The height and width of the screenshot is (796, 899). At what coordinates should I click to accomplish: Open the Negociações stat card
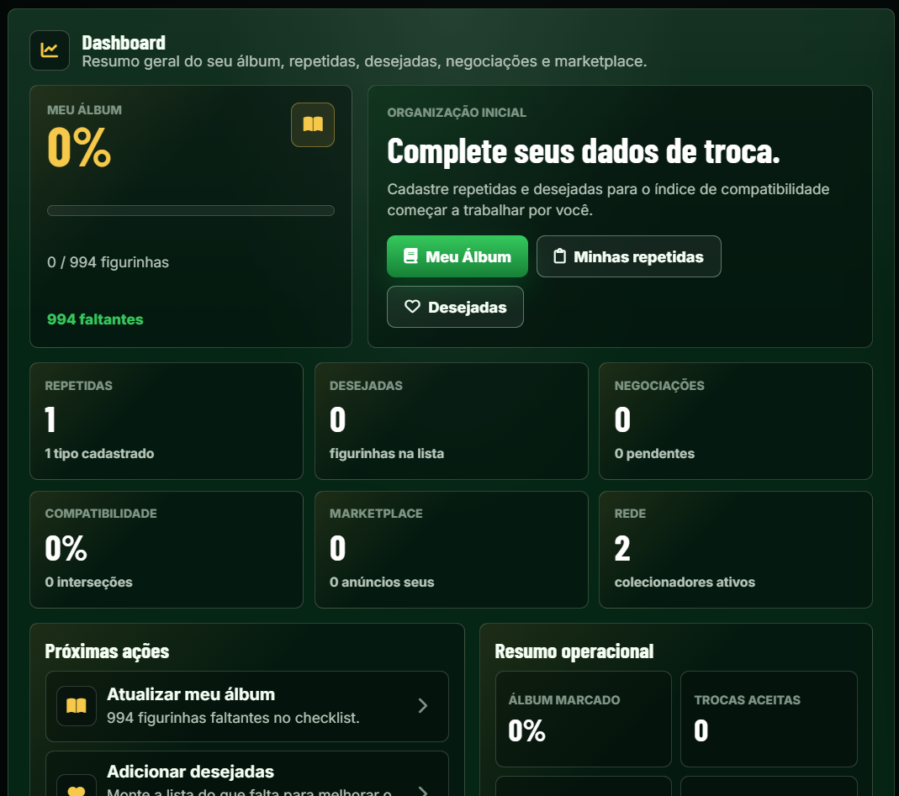tap(736, 420)
